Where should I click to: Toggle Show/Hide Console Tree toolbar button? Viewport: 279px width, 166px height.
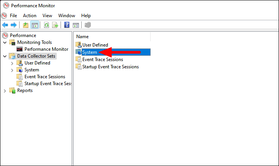click(x=35, y=25)
